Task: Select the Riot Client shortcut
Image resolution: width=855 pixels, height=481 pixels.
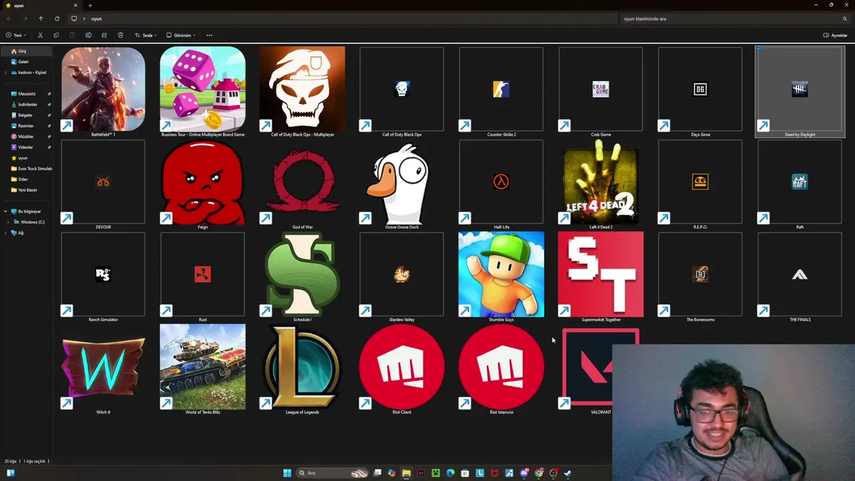Action: [x=401, y=368]
